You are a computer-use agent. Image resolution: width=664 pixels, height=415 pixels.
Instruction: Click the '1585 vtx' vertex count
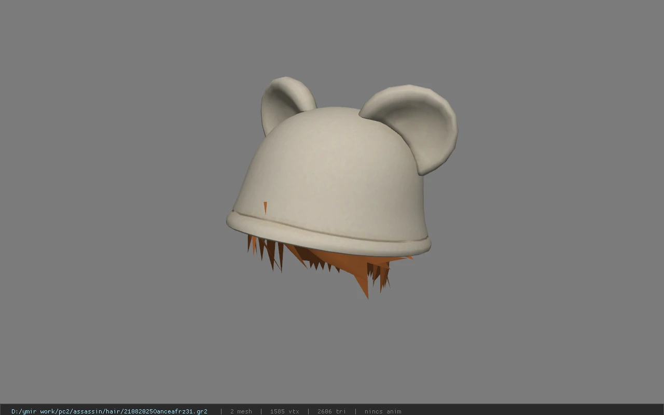[x=284, y=411]
